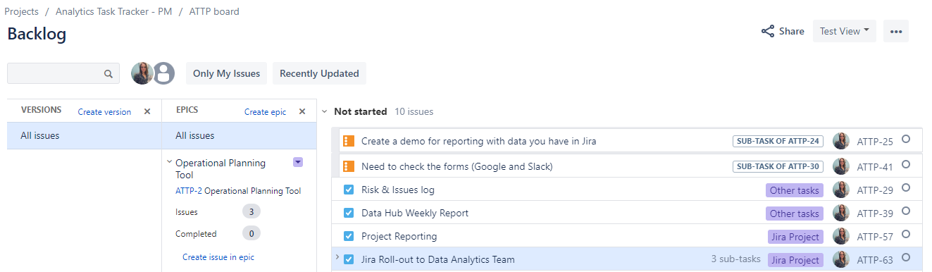This screenshot has width=932, height=272.
Task: Open Analytics Task Tracker - PM breadcrumb
Action: click(x=114, y=11)
